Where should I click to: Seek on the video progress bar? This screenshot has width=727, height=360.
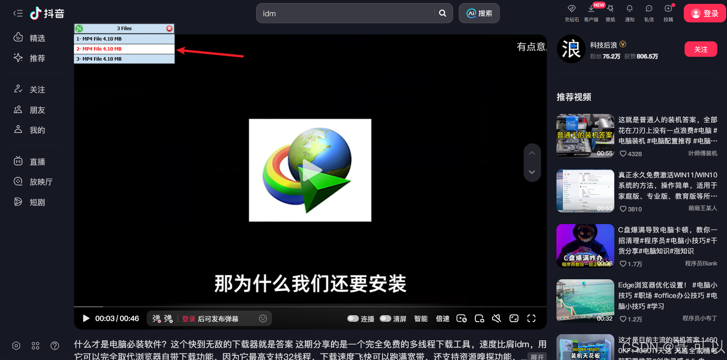pyautogui.click(x=310, y=307)
